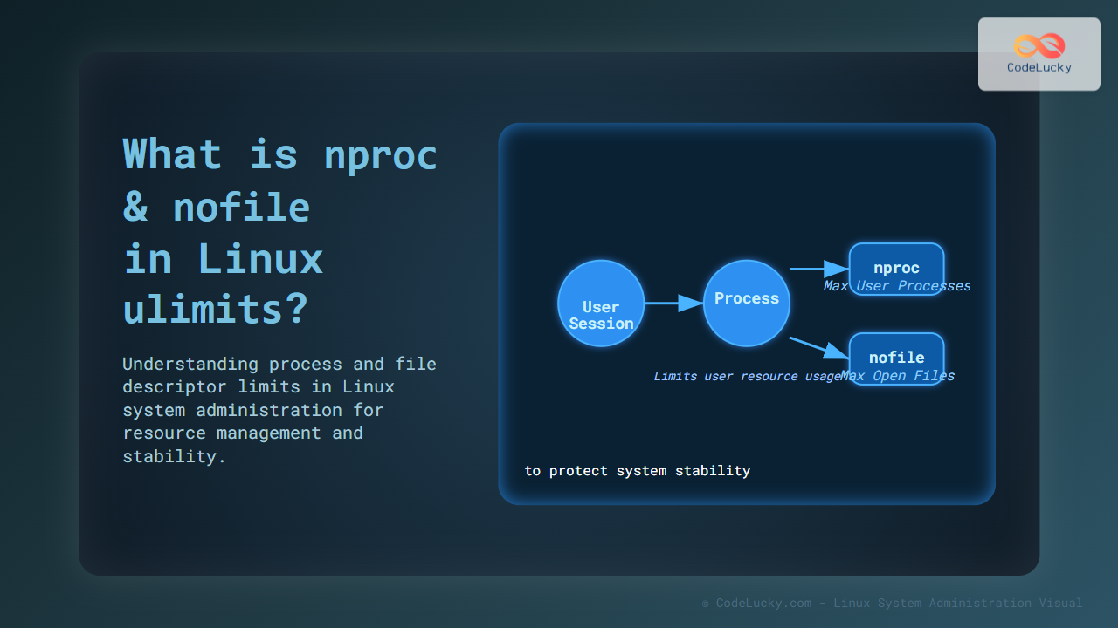The width and height of the screenshot is (1118, 628).
Task: Click the "Limits user resource usage" caption
Action: pyautogui.click(x=745, y=376)
